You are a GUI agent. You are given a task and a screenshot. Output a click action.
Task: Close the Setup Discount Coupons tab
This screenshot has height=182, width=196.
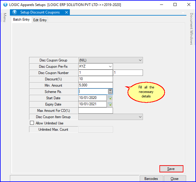point(67,12)
